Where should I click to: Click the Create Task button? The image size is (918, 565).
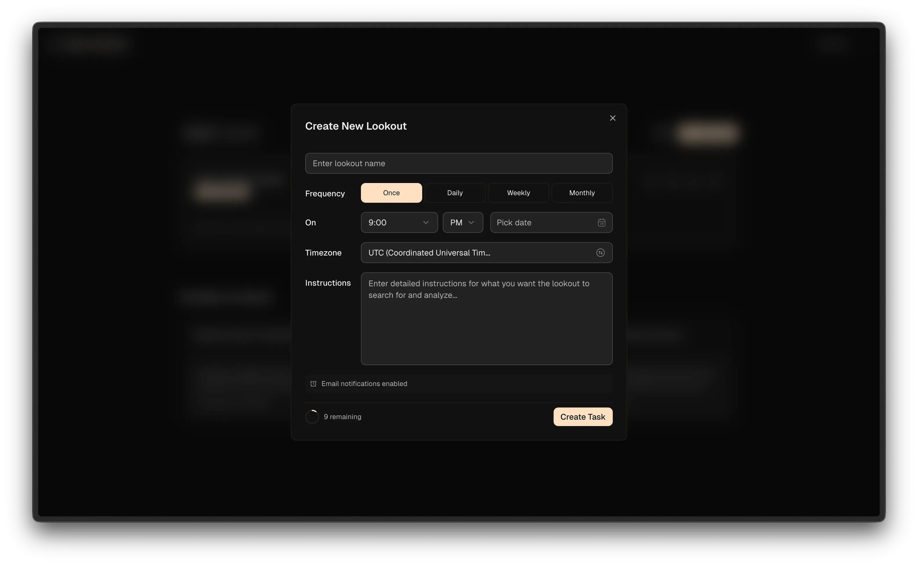[582, 417]
